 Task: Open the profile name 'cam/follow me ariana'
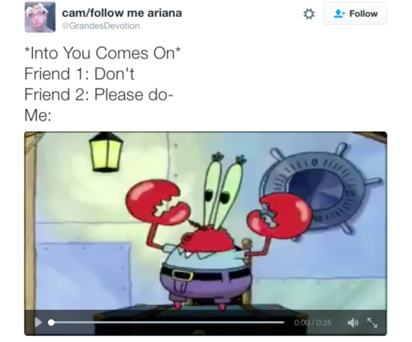pos(122,13)
